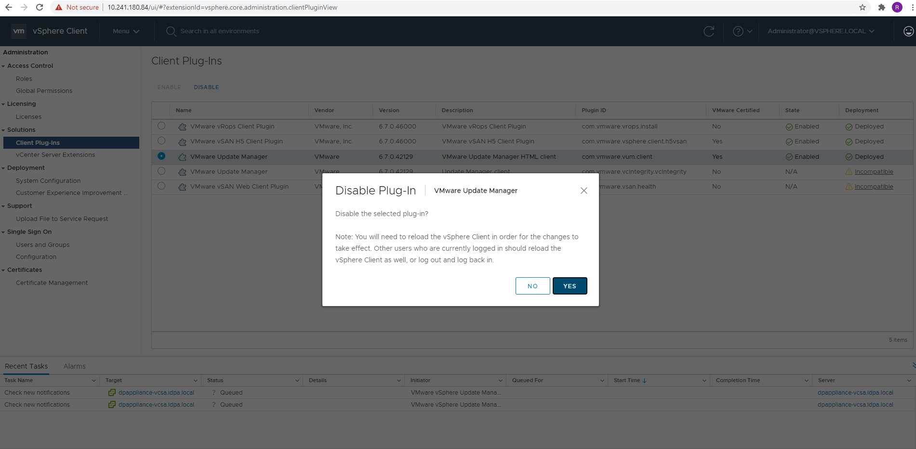The width and height of the screenshot is (916, 449).
Task: Open the browser extensions puzzle icon
Action: point(882,7)
